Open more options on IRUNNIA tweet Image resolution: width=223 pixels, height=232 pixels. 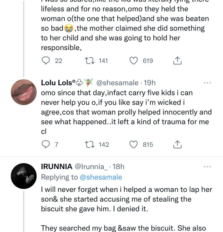[x=207, y=167]
